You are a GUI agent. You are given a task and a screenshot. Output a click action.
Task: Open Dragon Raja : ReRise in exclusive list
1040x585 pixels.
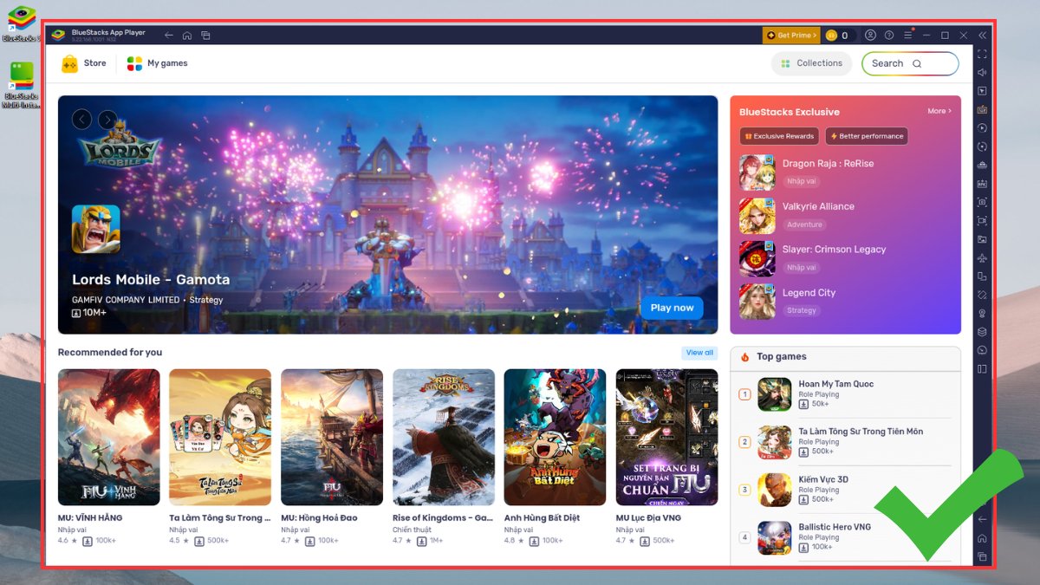click(x=845, y=172)
